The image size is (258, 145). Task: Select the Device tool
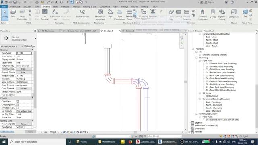tap(213, 14)
